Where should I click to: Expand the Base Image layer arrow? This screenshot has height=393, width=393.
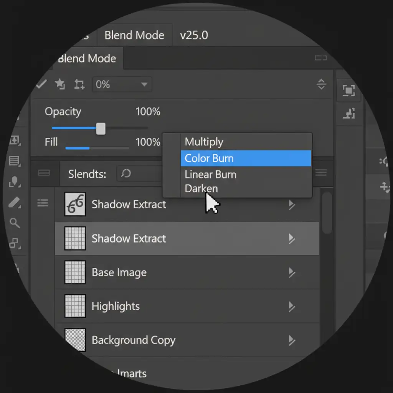tap(292, 273)
